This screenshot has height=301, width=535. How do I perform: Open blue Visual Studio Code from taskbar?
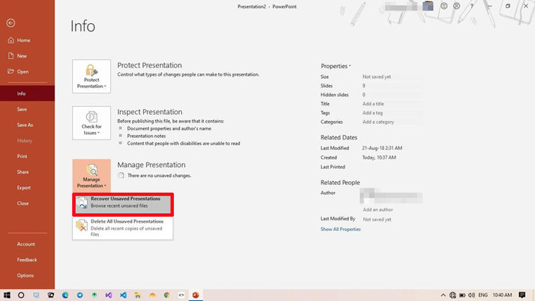click(x=123, y=295)
